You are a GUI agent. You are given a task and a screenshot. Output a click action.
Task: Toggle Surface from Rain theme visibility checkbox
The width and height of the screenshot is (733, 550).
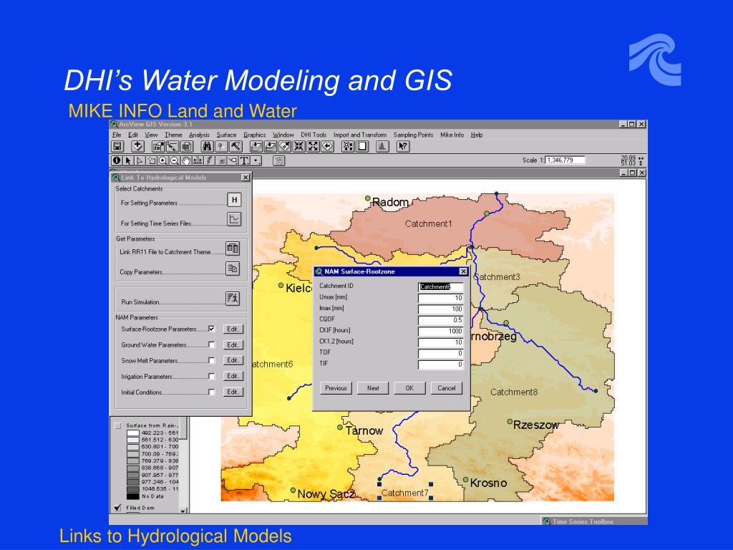pyautogui.click(x=118, y=425)
